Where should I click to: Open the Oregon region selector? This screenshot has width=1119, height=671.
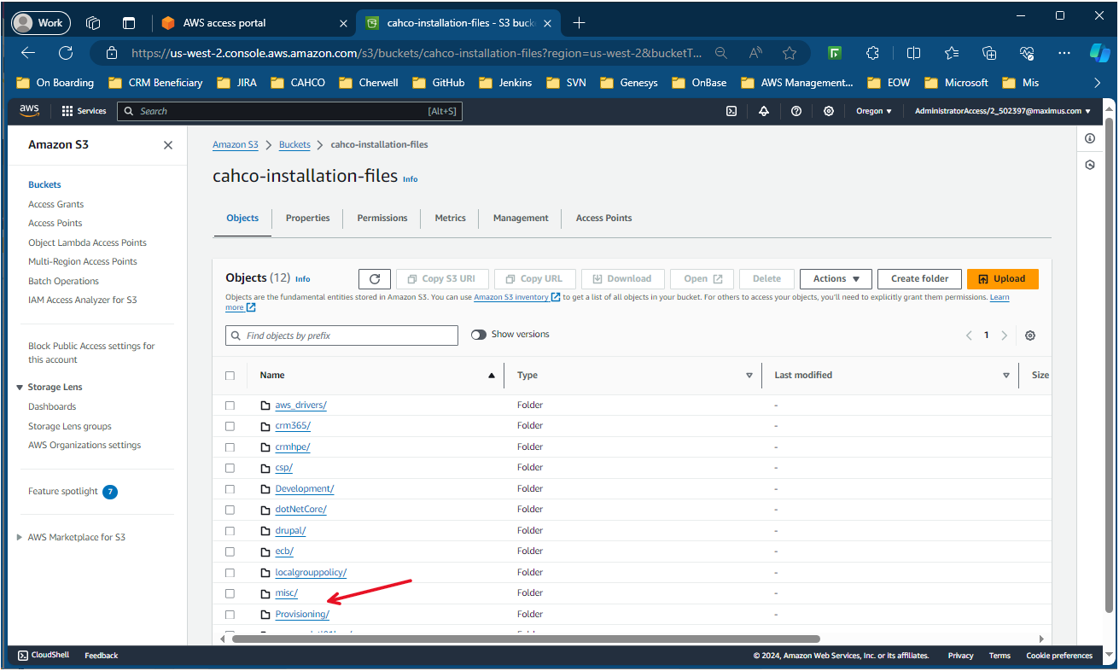874,111
